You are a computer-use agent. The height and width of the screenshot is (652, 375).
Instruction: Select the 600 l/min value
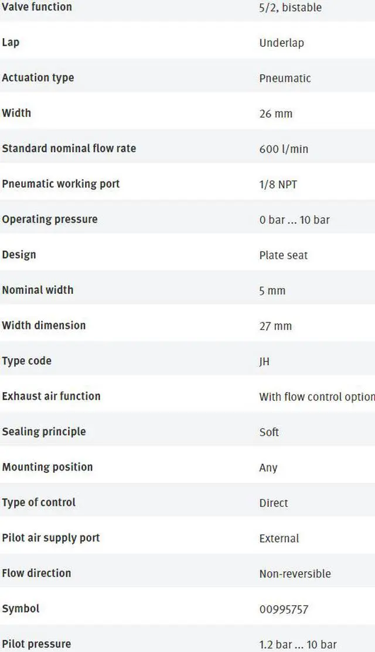(x=284, y=149)
